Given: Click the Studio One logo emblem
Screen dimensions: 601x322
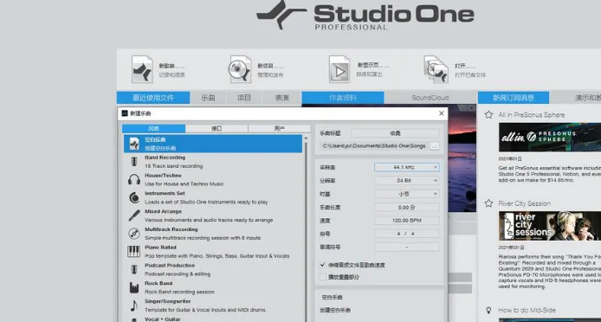Looking at the screenshot, I should tap(281, 15).
